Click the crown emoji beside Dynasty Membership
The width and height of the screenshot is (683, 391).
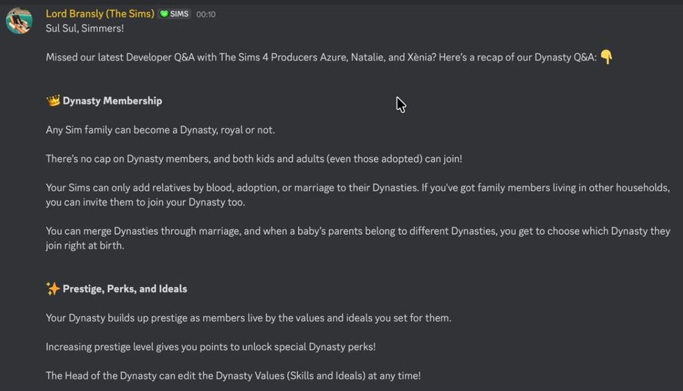coord(53,101)
